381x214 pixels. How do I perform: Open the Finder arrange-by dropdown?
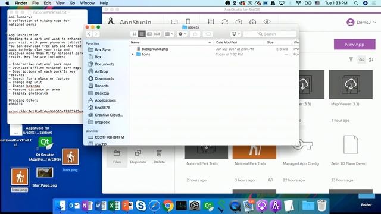tap(169, 34)
